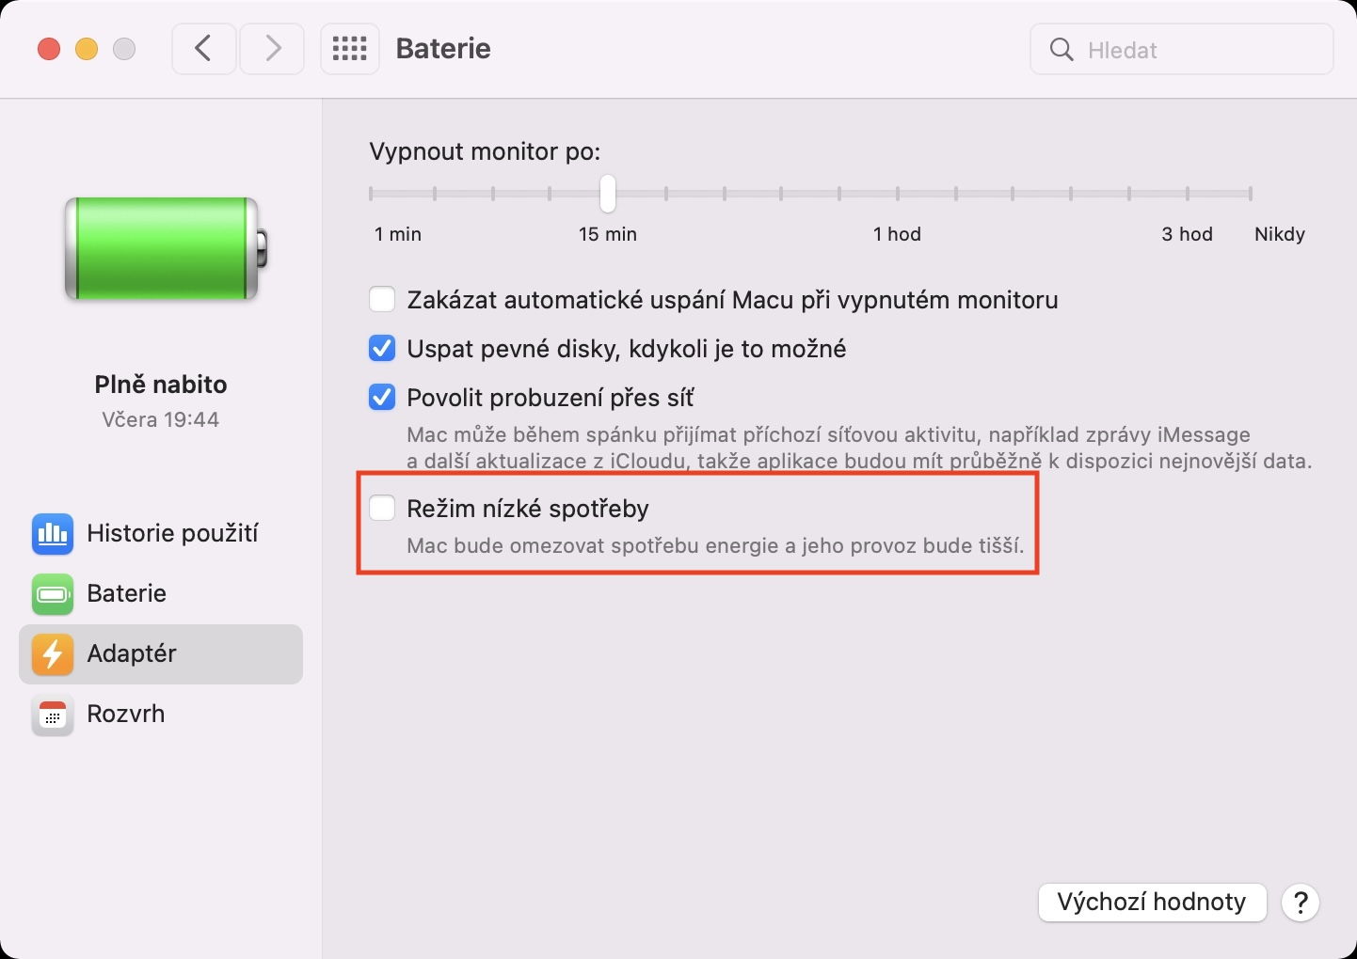
Task: Go back with left arrow
Action: (203, 49)
